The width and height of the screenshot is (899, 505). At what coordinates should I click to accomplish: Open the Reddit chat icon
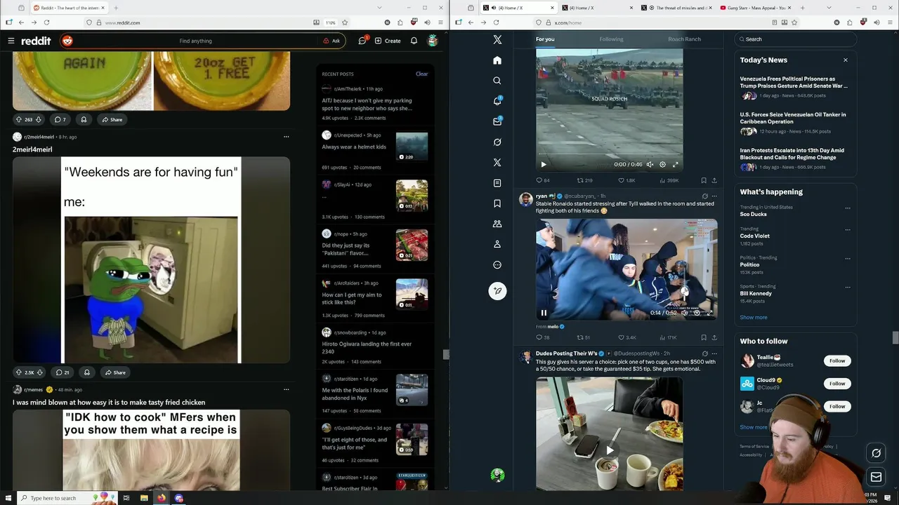(x=362, y=41)
